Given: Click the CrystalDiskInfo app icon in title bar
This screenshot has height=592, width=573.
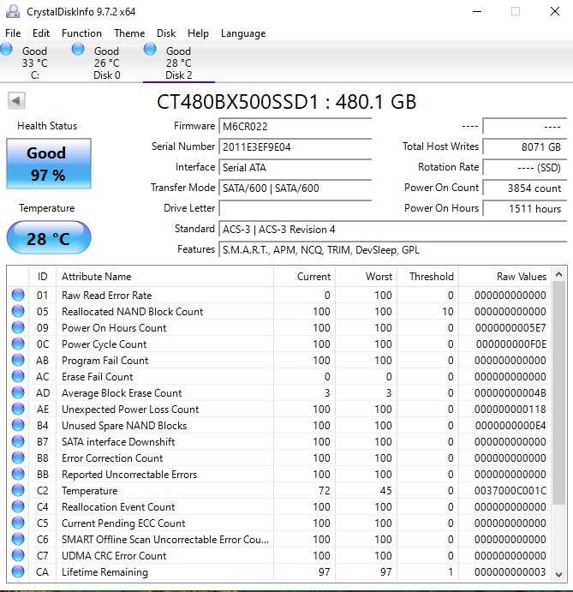Looking at the screenshot, I should coord(10,11).
